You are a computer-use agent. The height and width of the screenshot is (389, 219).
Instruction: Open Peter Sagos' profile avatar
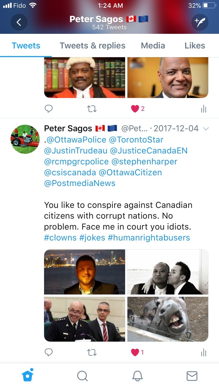click(25, 139)
